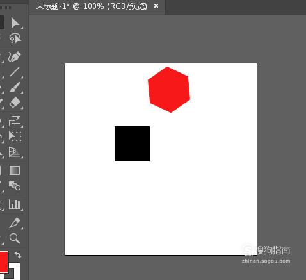The height and width of the screenshot is (280, 306).
Task: Close the 未标题-1* document tab
Action: pos(156,6)
